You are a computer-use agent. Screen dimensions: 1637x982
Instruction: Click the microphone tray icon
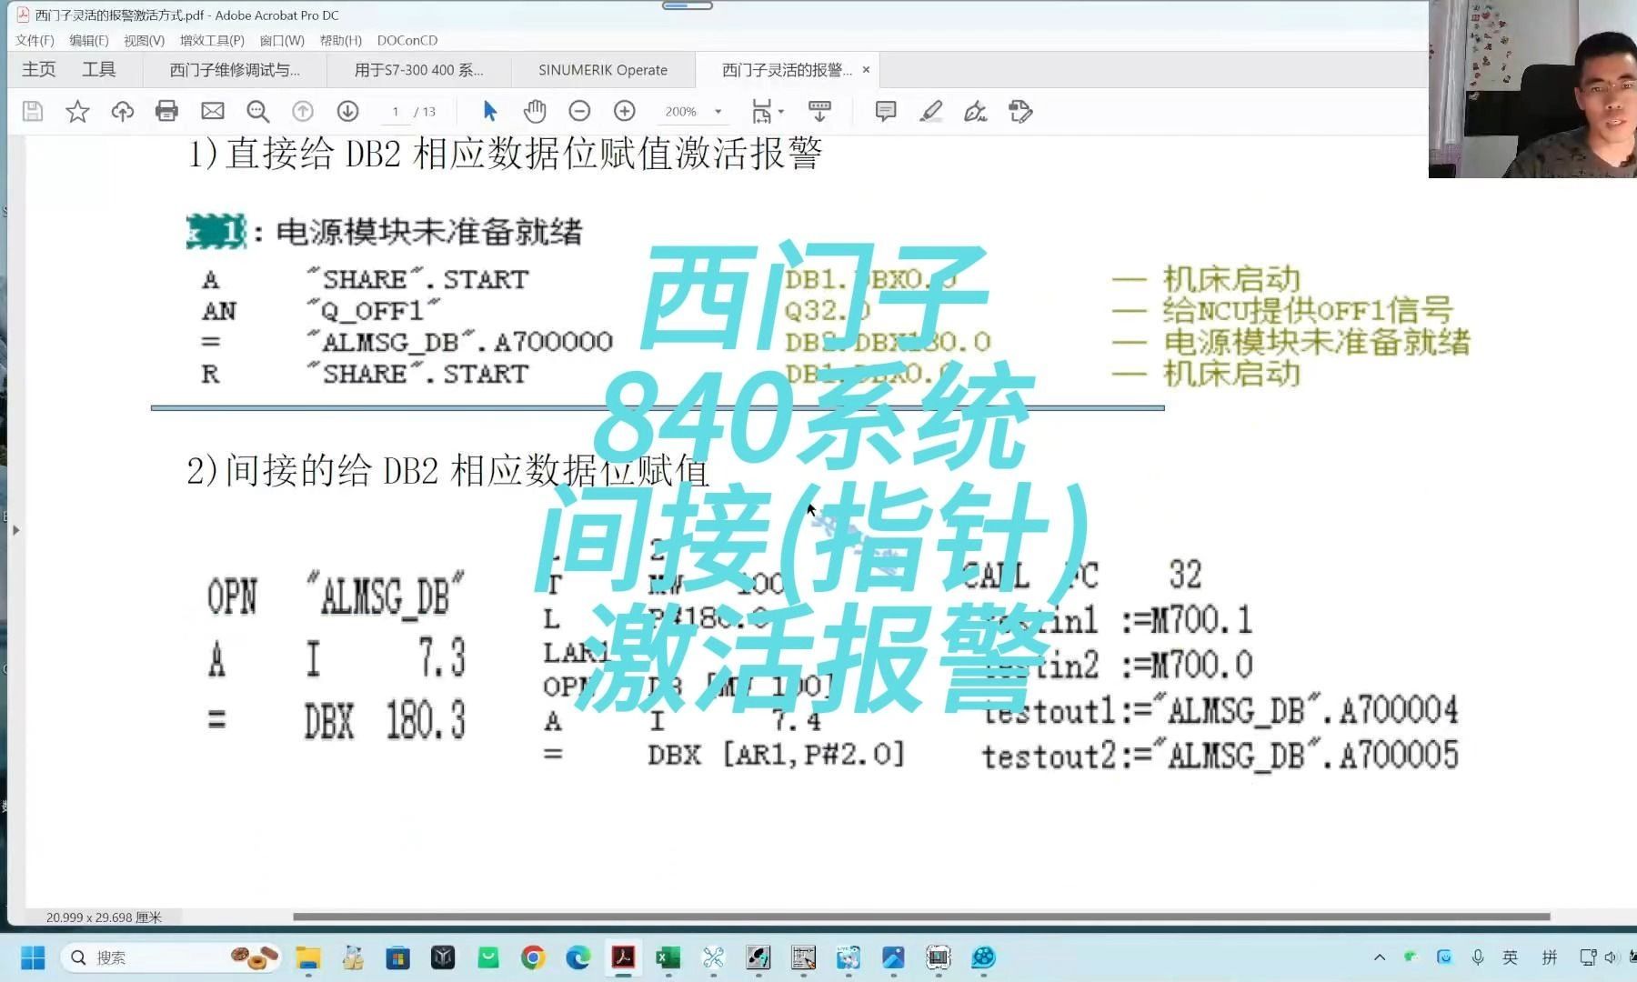pyautogui.click(x=1478, y=957)
